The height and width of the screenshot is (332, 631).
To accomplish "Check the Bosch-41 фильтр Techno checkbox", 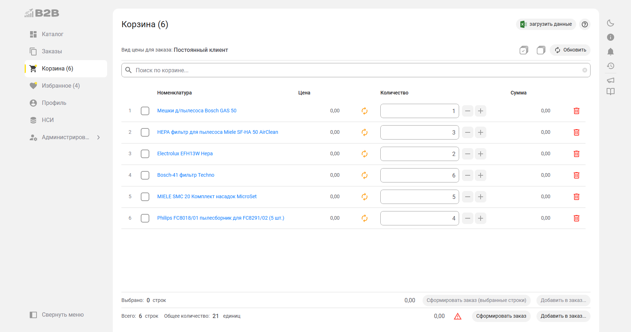I will tap(145, 175).
